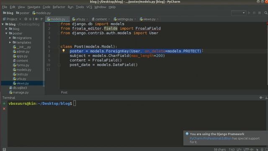Open Project panel gear settings
This screenshot has height=151, width=268.
pyautogui.click(x=36, y=19)
